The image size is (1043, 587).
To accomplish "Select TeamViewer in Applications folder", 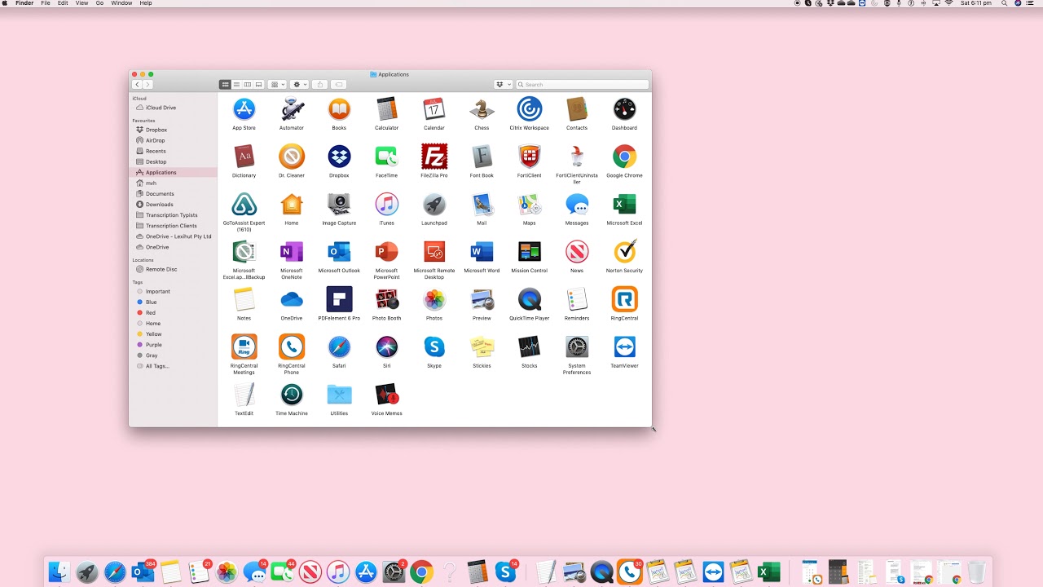I will (x=625, y=346).
